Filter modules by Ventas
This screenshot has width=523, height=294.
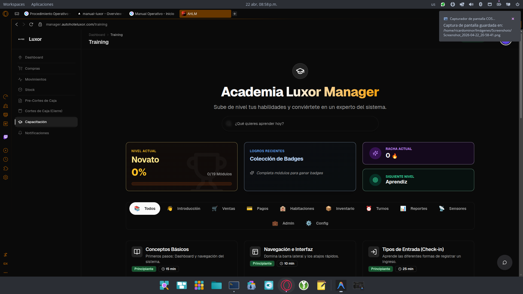point(224,209)
